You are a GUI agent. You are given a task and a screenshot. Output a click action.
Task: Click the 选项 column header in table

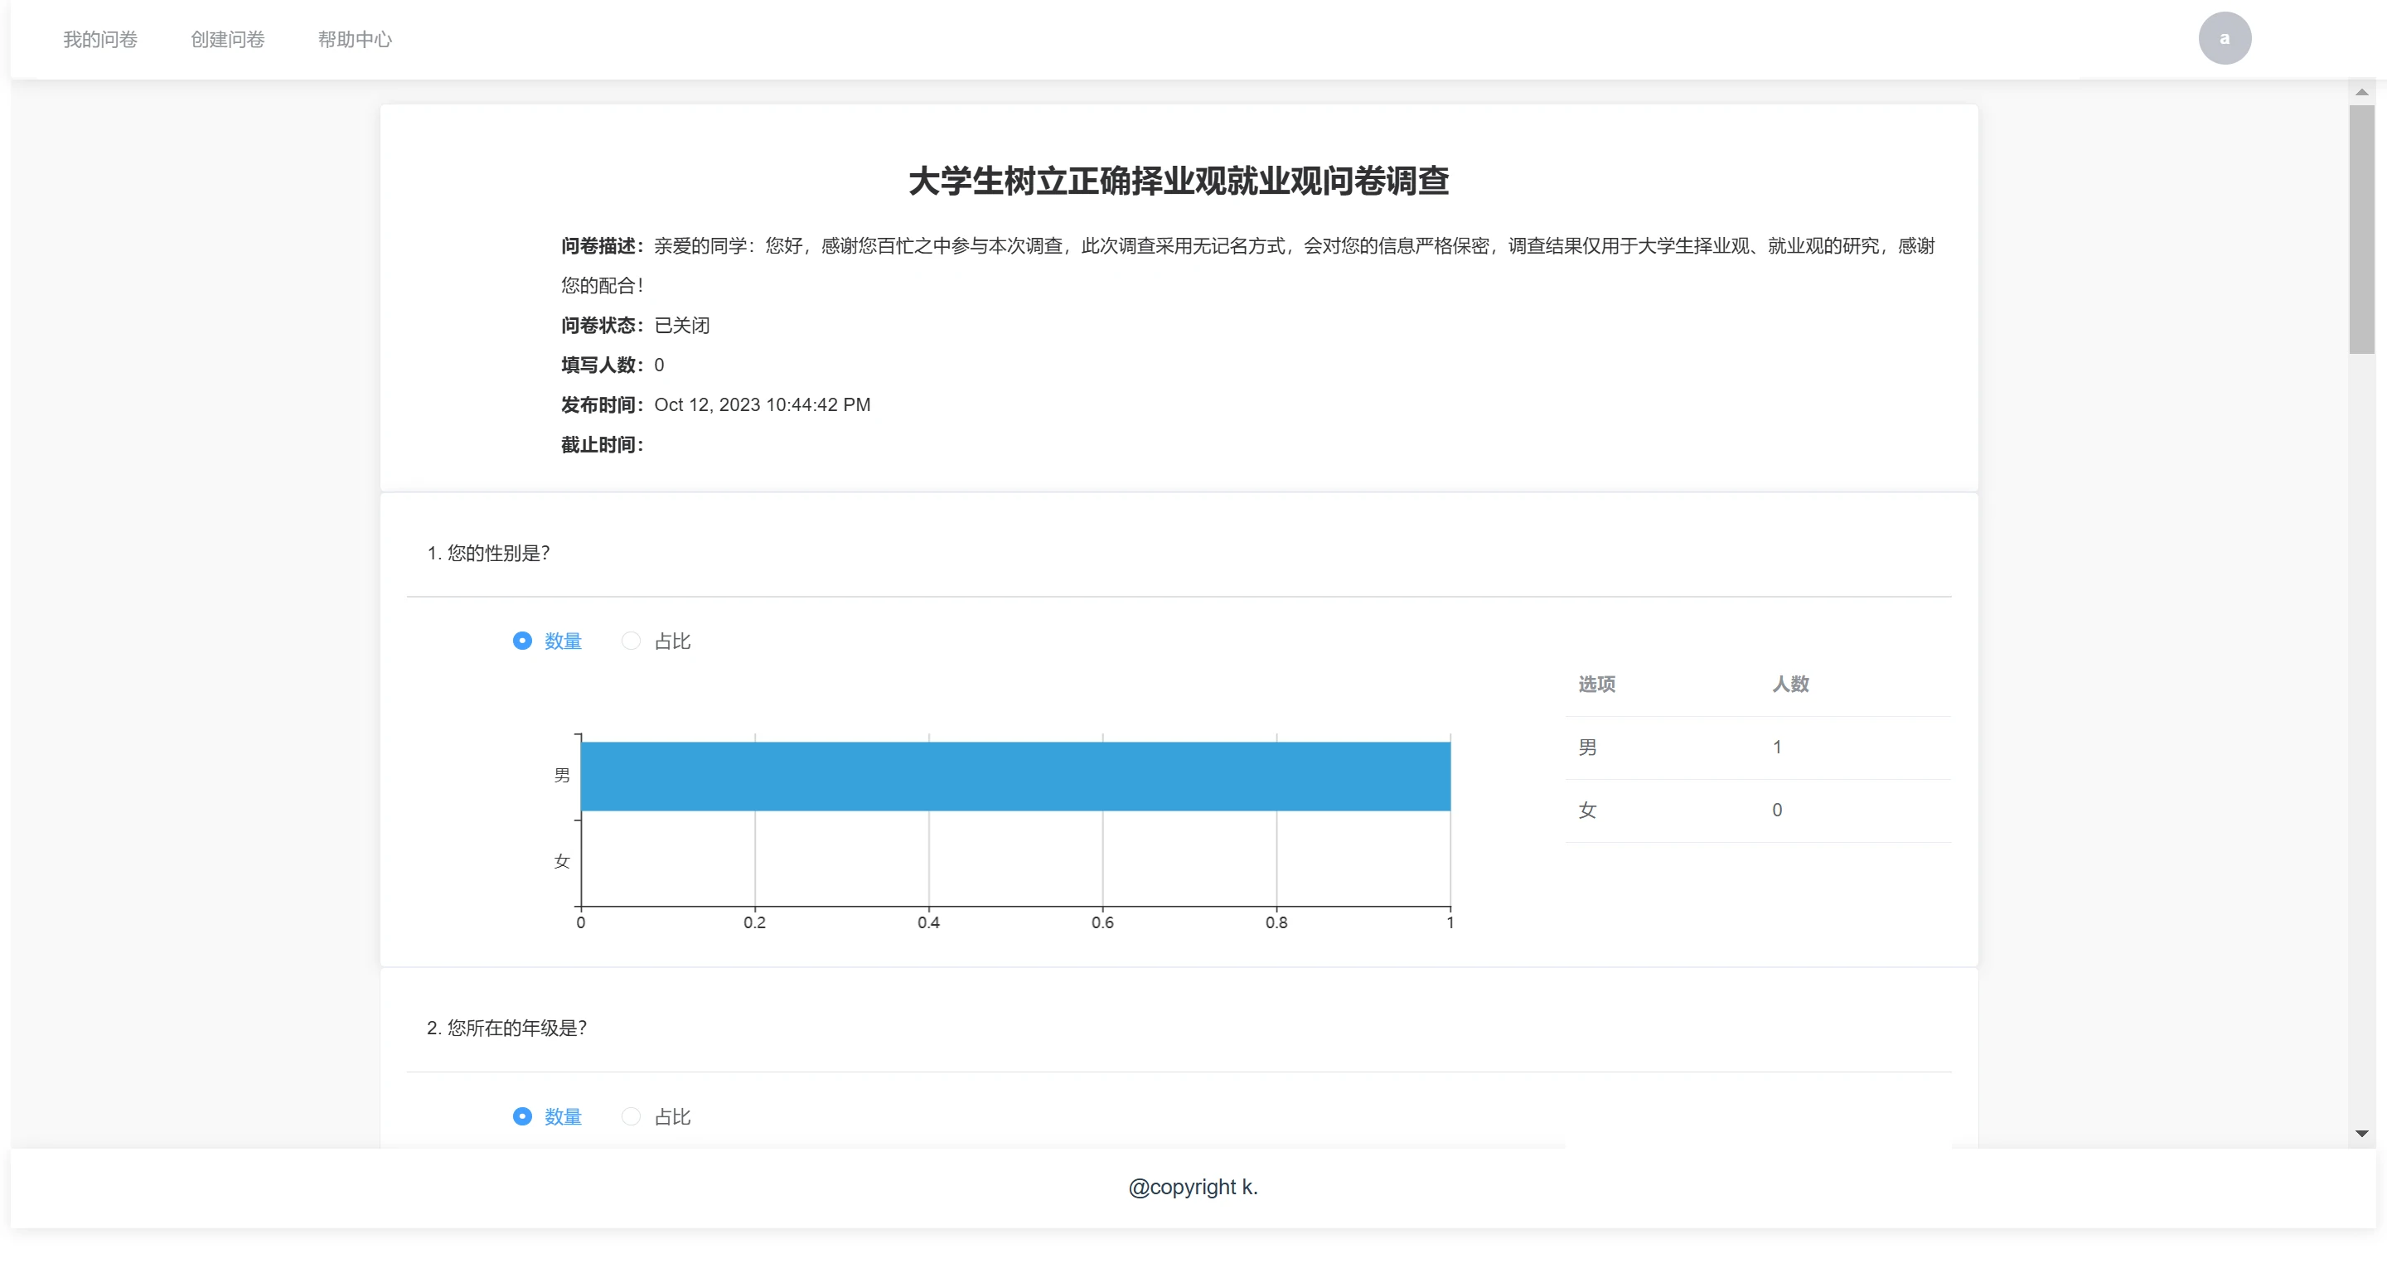pos(1596,684)
